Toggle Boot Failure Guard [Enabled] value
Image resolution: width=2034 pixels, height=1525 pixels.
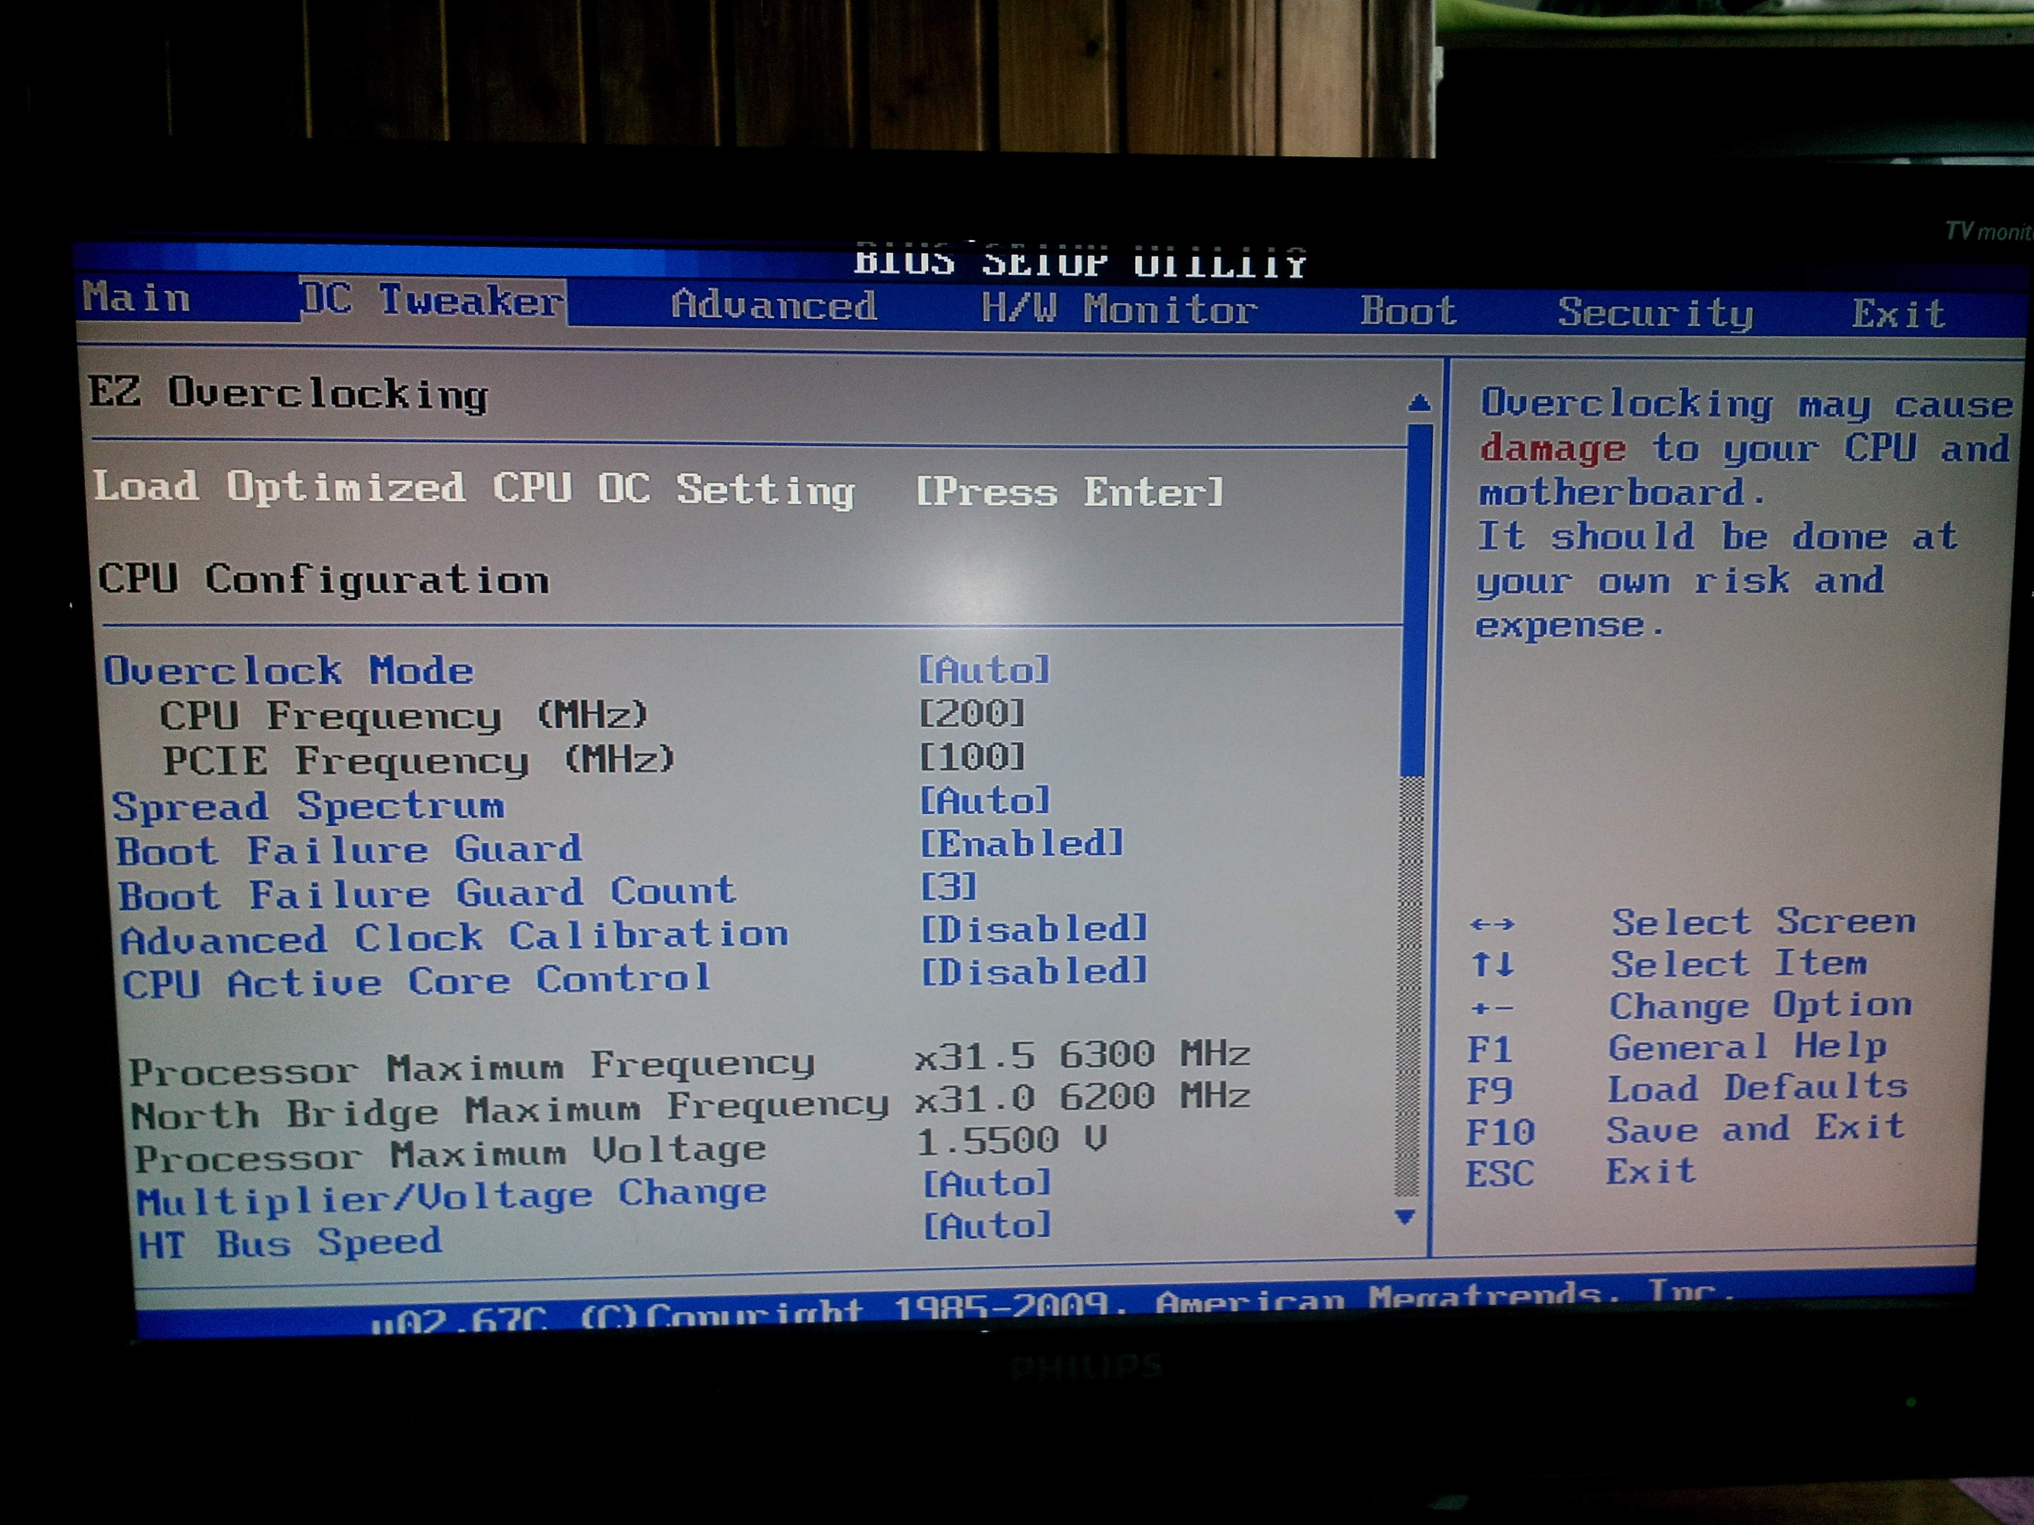coord(1022,844)
